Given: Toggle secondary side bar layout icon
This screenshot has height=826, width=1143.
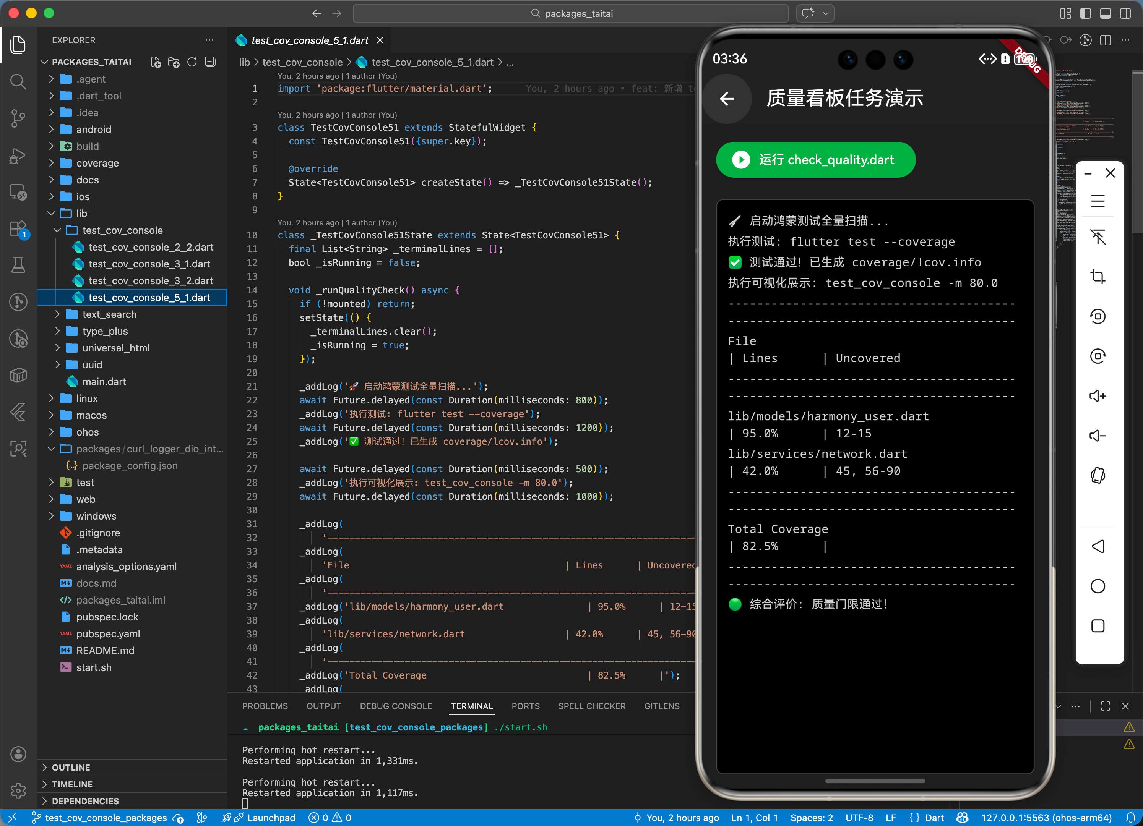Looking at the screenshot, I should pos(1125,14).
